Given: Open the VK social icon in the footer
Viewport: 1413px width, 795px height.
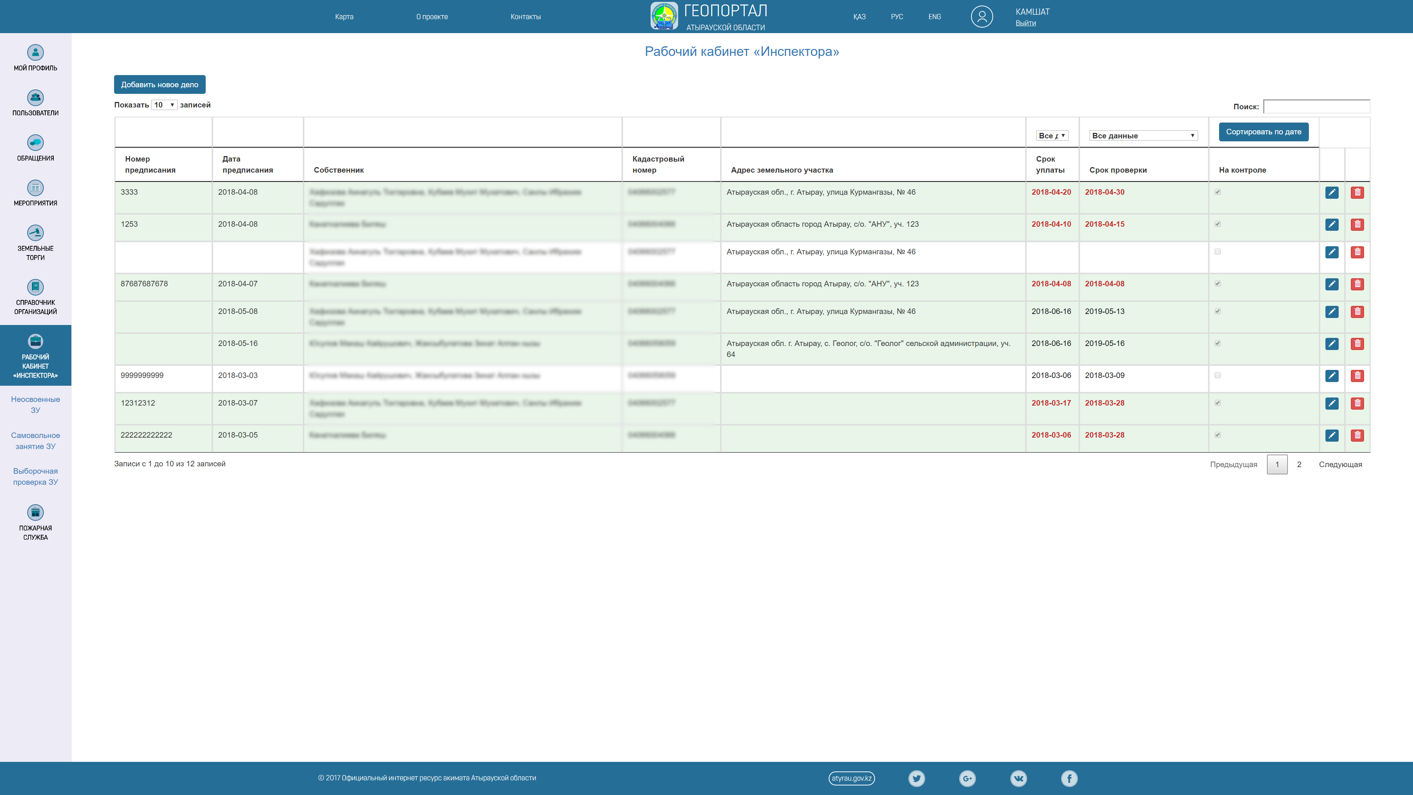Looking at the screenshot, I should point(1018,778).
